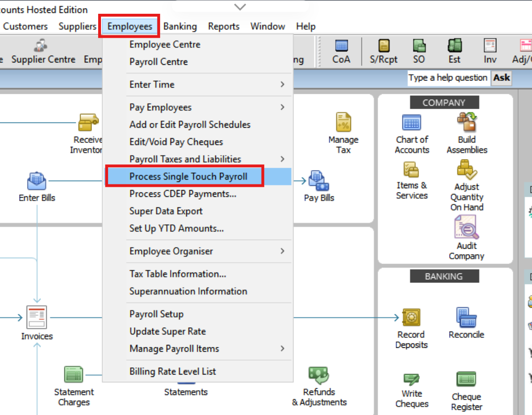Click the Est toolbar icon
This screenshot has width=532, height=415.
455,45
